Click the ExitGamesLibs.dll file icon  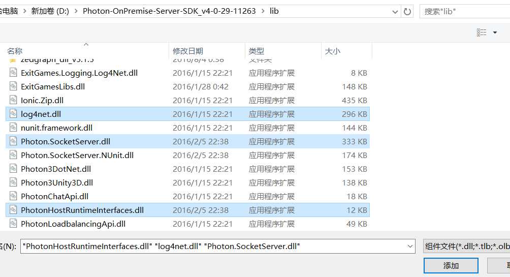pyautogui.click(x=13, y=86)
